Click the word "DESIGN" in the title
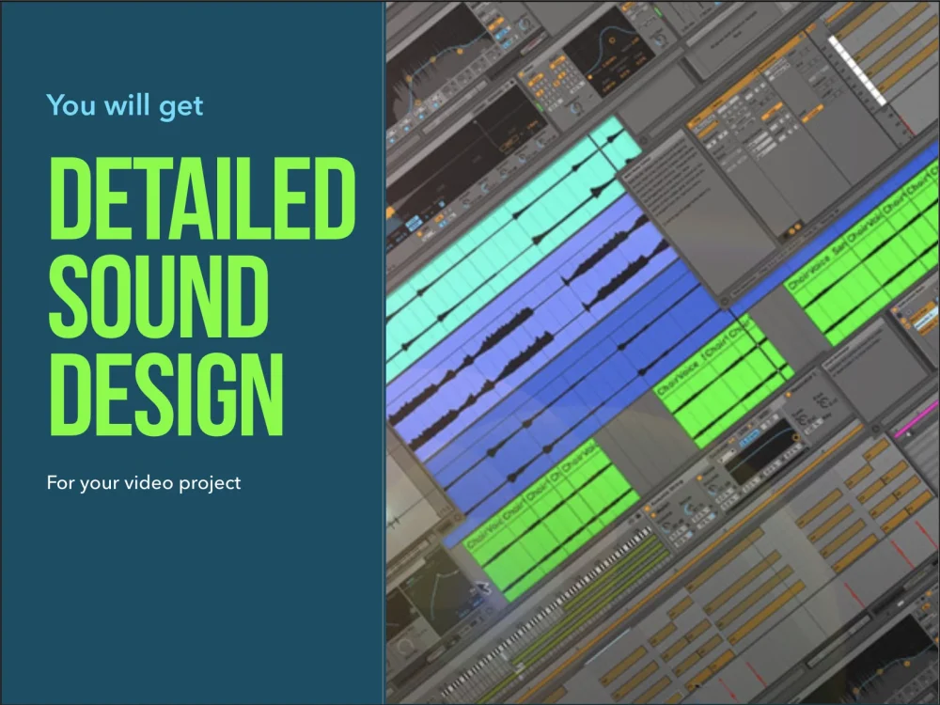This screenshot has width=940, height=705. pyautogui.click(x=165, y=395)
